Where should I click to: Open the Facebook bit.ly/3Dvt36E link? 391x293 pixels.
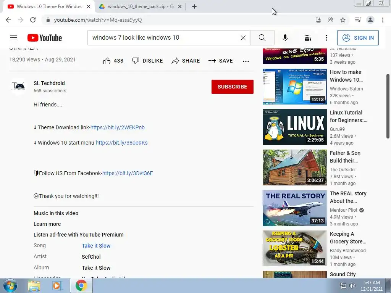tap(128, 173)
